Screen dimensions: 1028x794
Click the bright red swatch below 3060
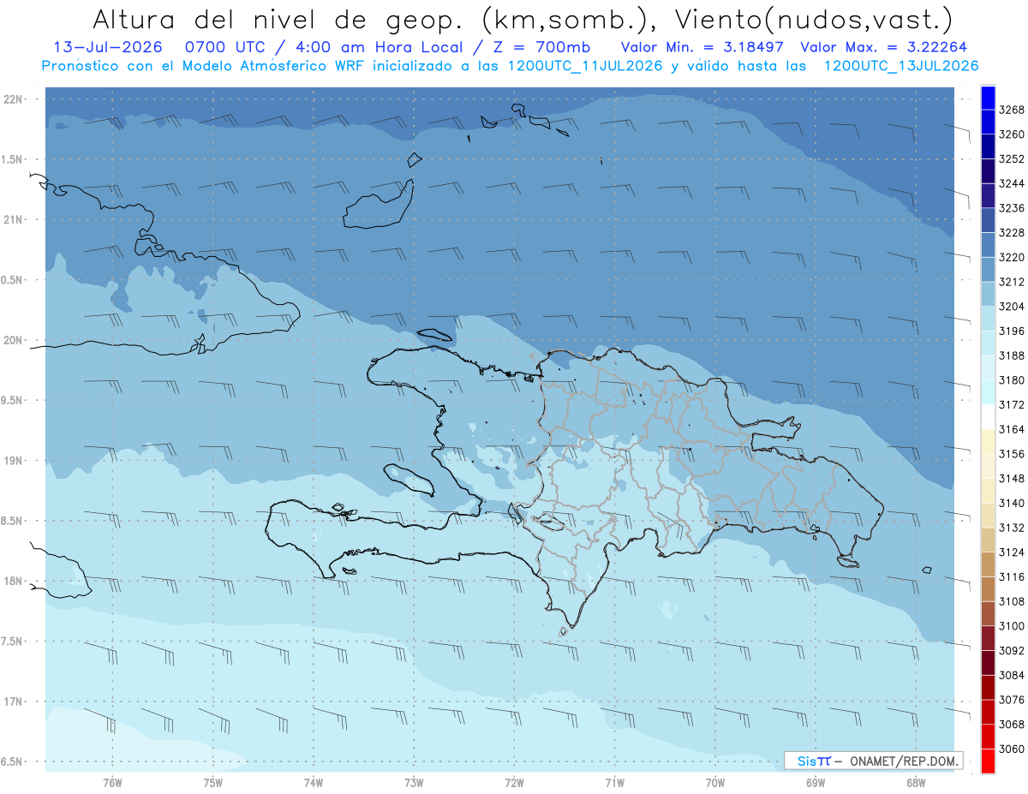[x=988, y=761]
